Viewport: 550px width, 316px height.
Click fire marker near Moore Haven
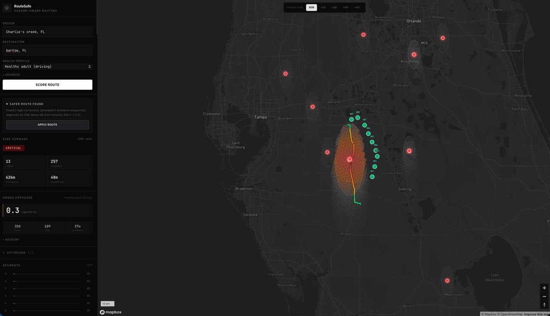(447, 280)
